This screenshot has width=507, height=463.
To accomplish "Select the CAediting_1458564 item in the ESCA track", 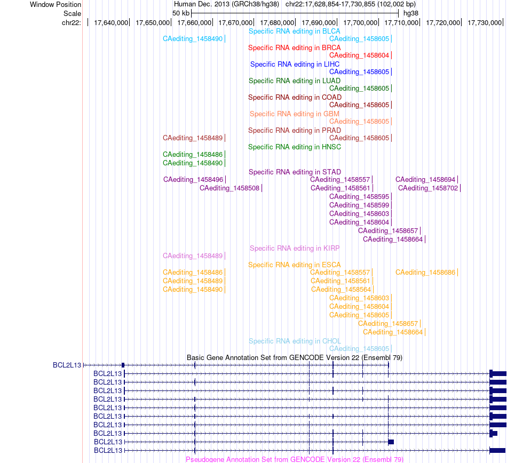I will [x=341, y=290].
